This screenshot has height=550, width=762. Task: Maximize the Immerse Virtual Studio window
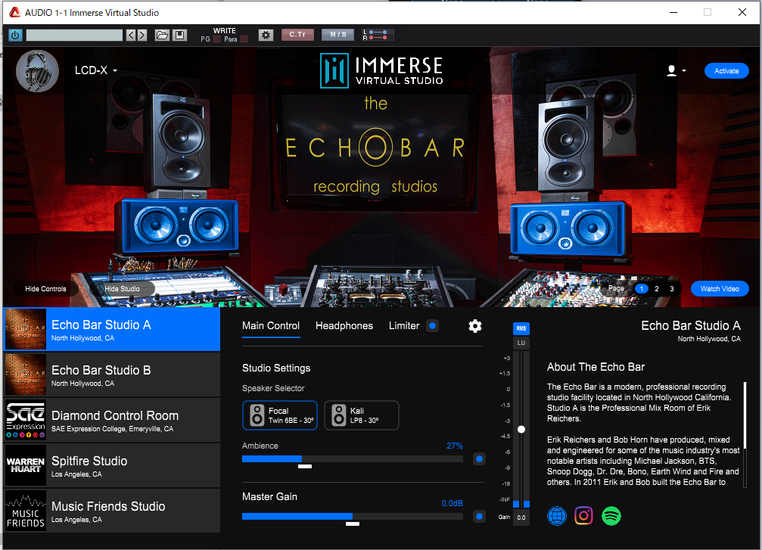[x=708, y=12]
